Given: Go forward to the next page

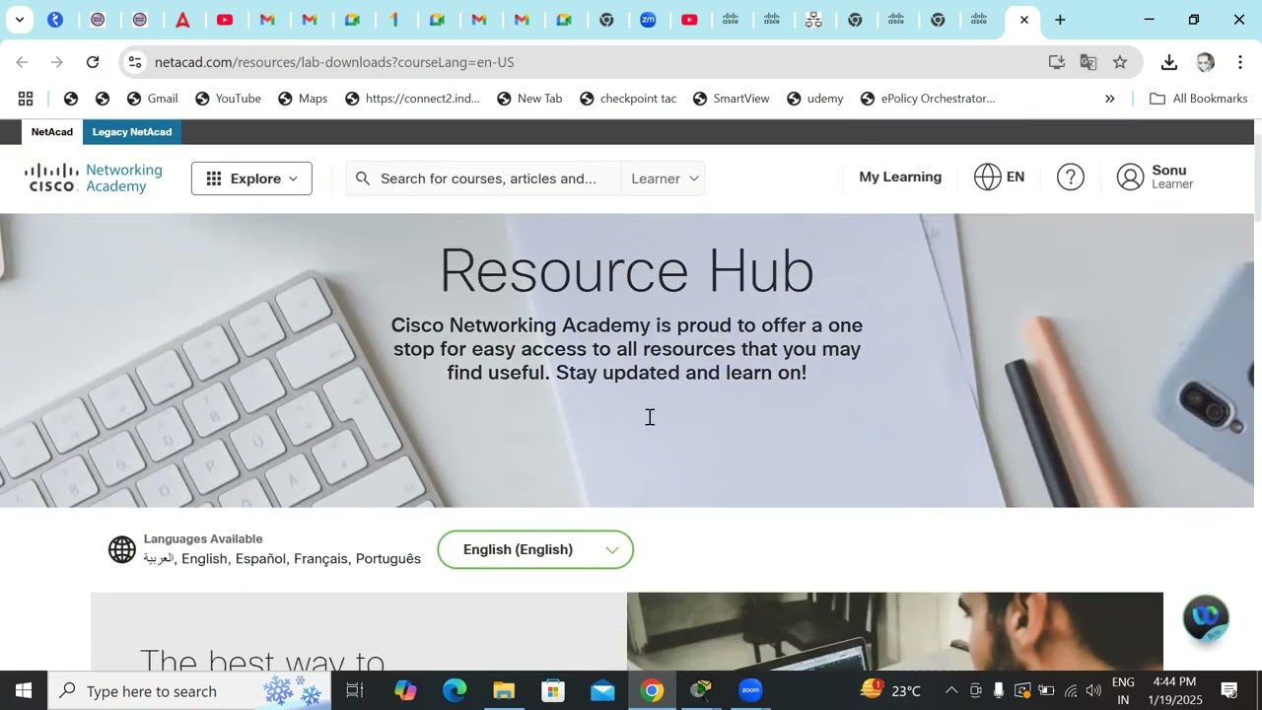Looking at the screenshot, I should [57, 62].
